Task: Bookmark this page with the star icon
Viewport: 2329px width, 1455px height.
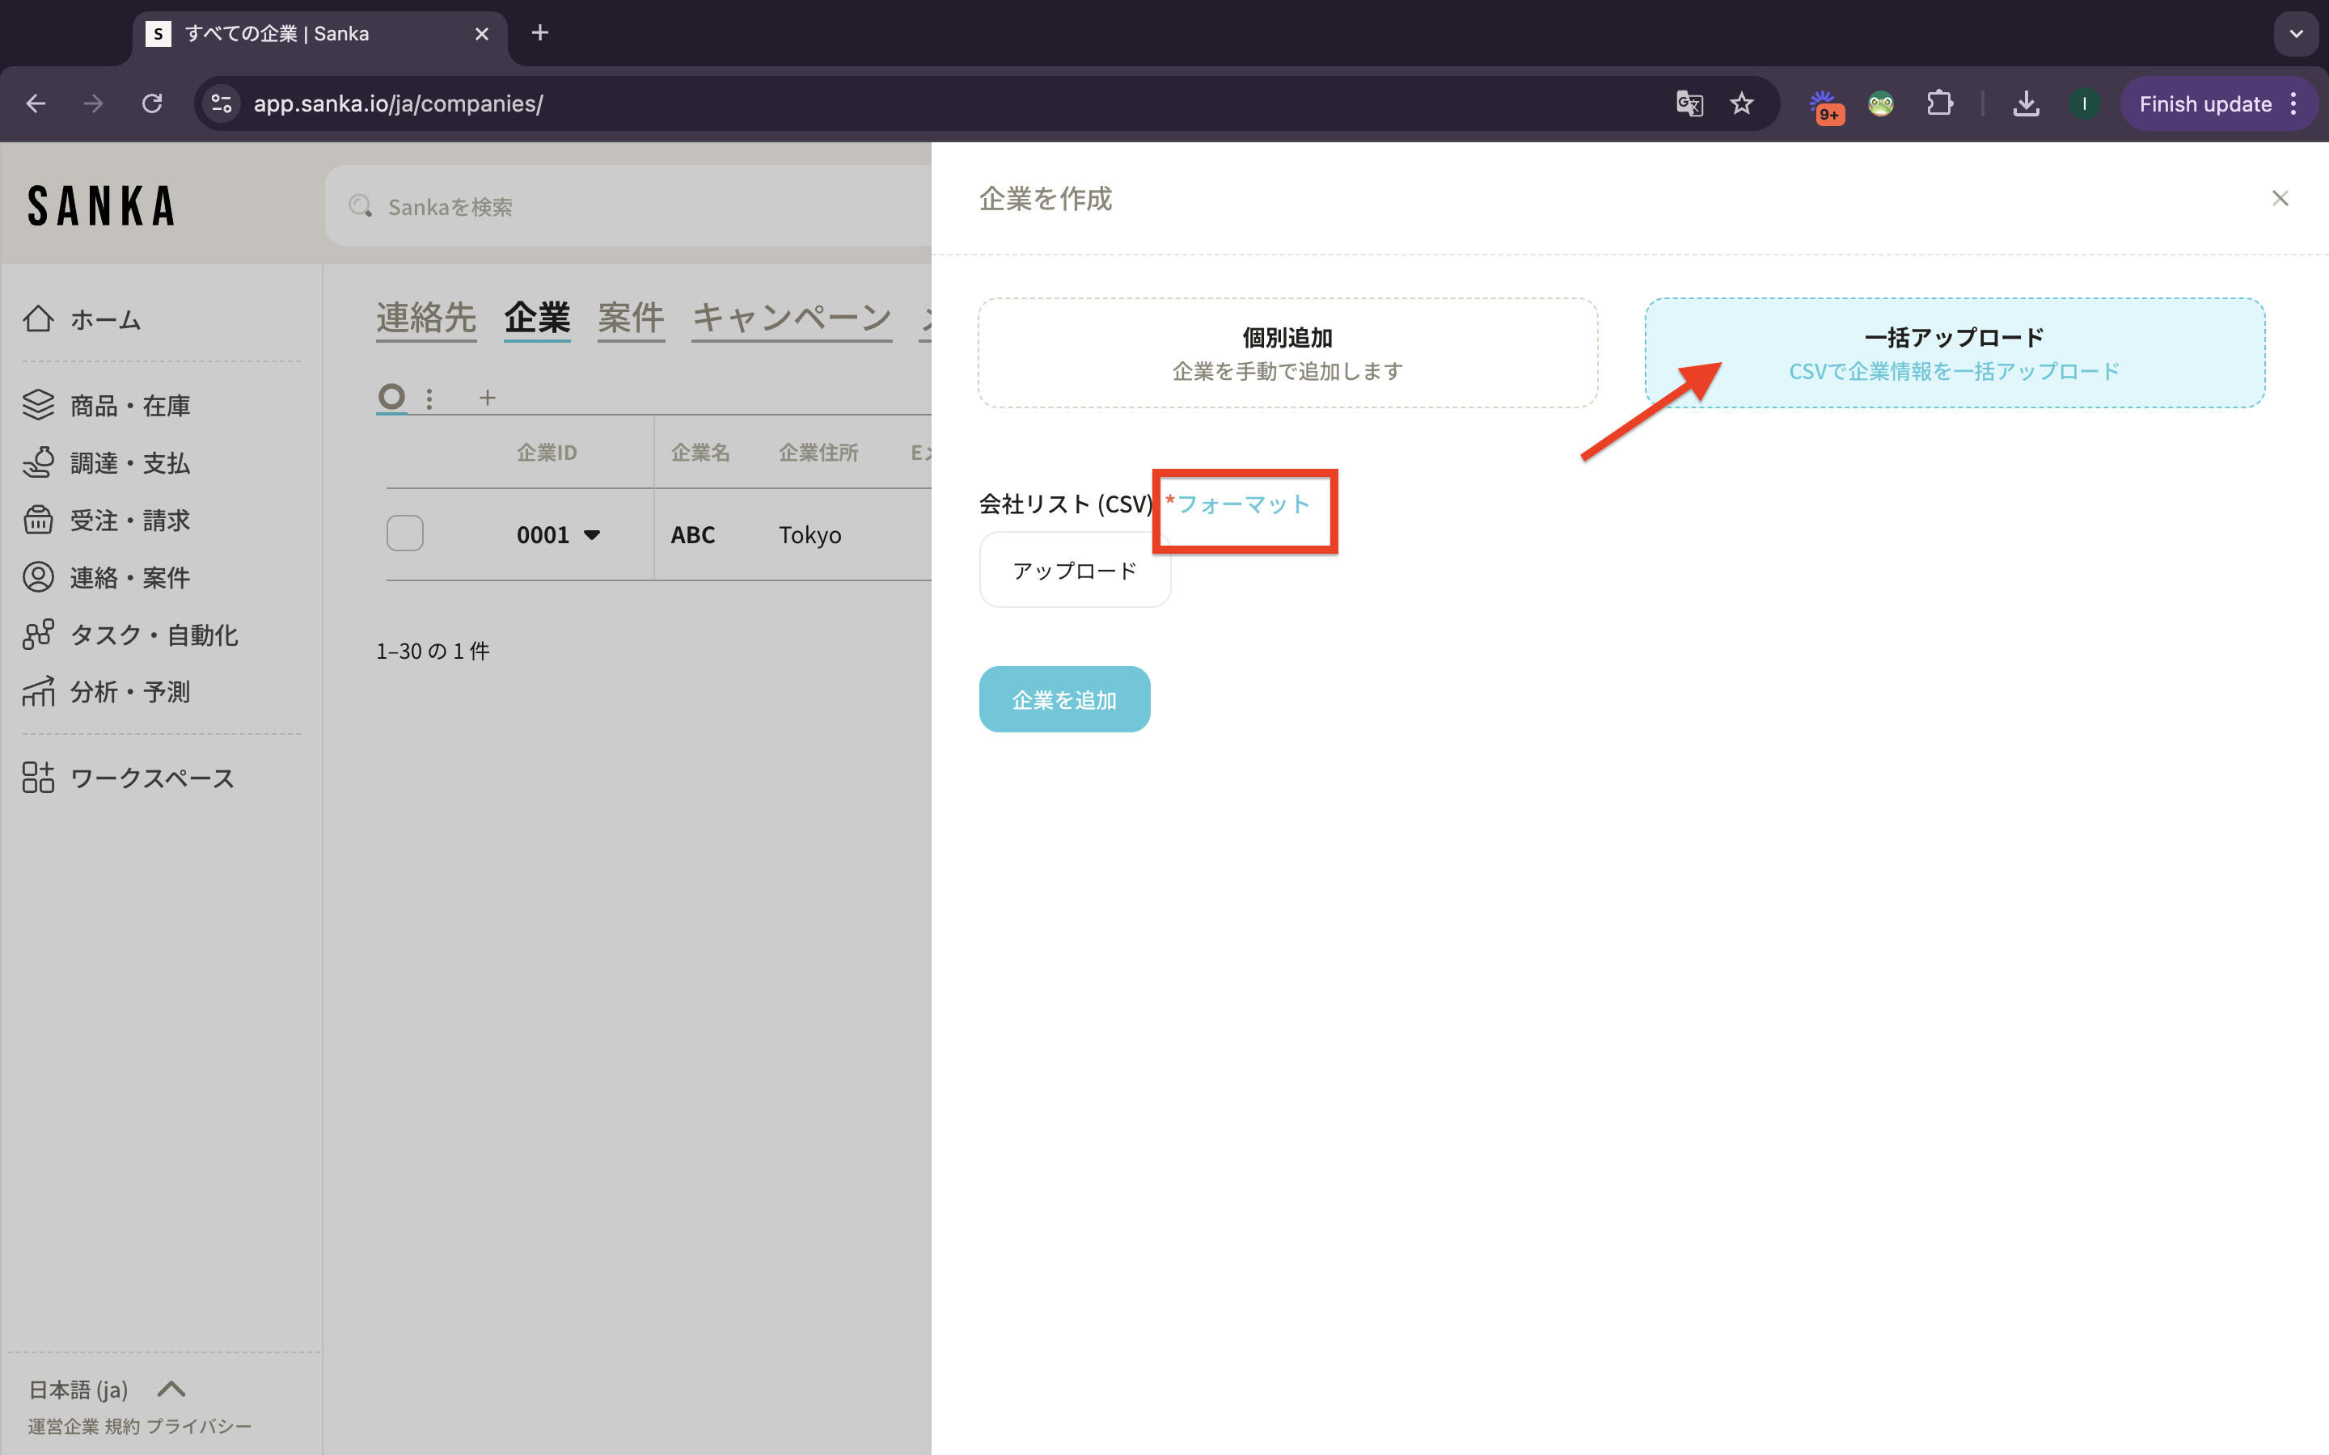Action: pyautogui.click(x=1742, y=104)
